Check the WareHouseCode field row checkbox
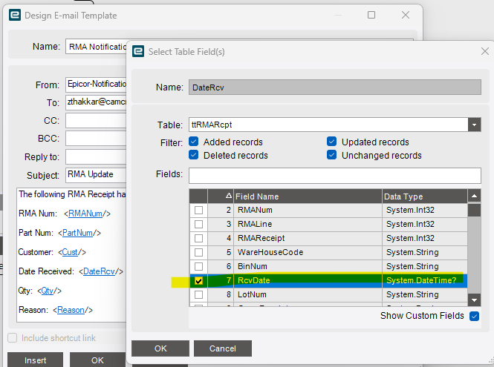 click(x=198, y=252)
